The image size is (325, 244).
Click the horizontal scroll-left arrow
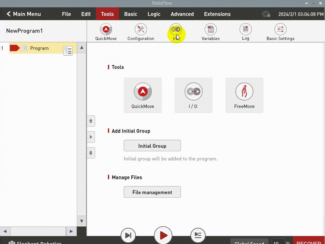pos(5,231)
